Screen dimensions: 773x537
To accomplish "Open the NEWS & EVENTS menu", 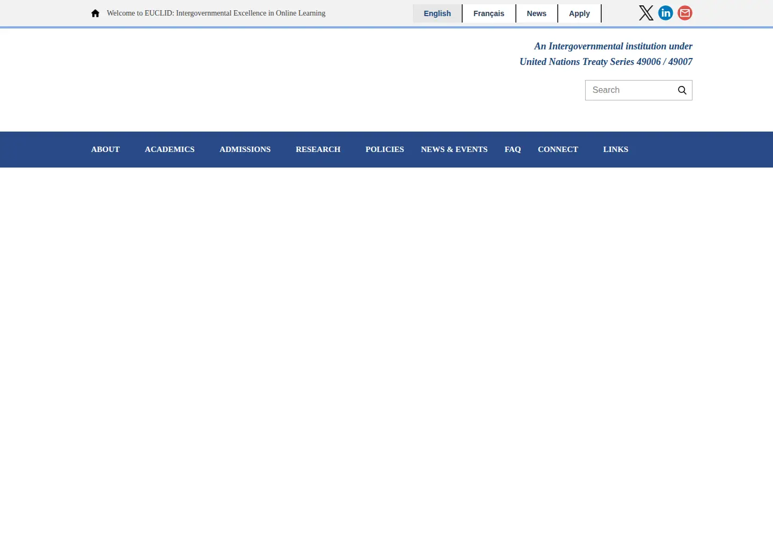I will click(x=454, y=149).
